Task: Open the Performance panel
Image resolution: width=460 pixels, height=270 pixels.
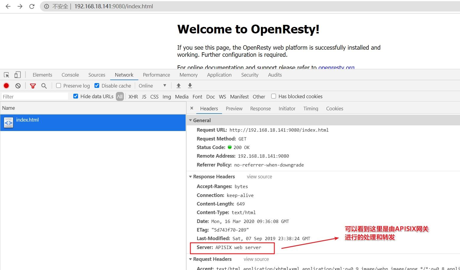Action: click(156, 75)
